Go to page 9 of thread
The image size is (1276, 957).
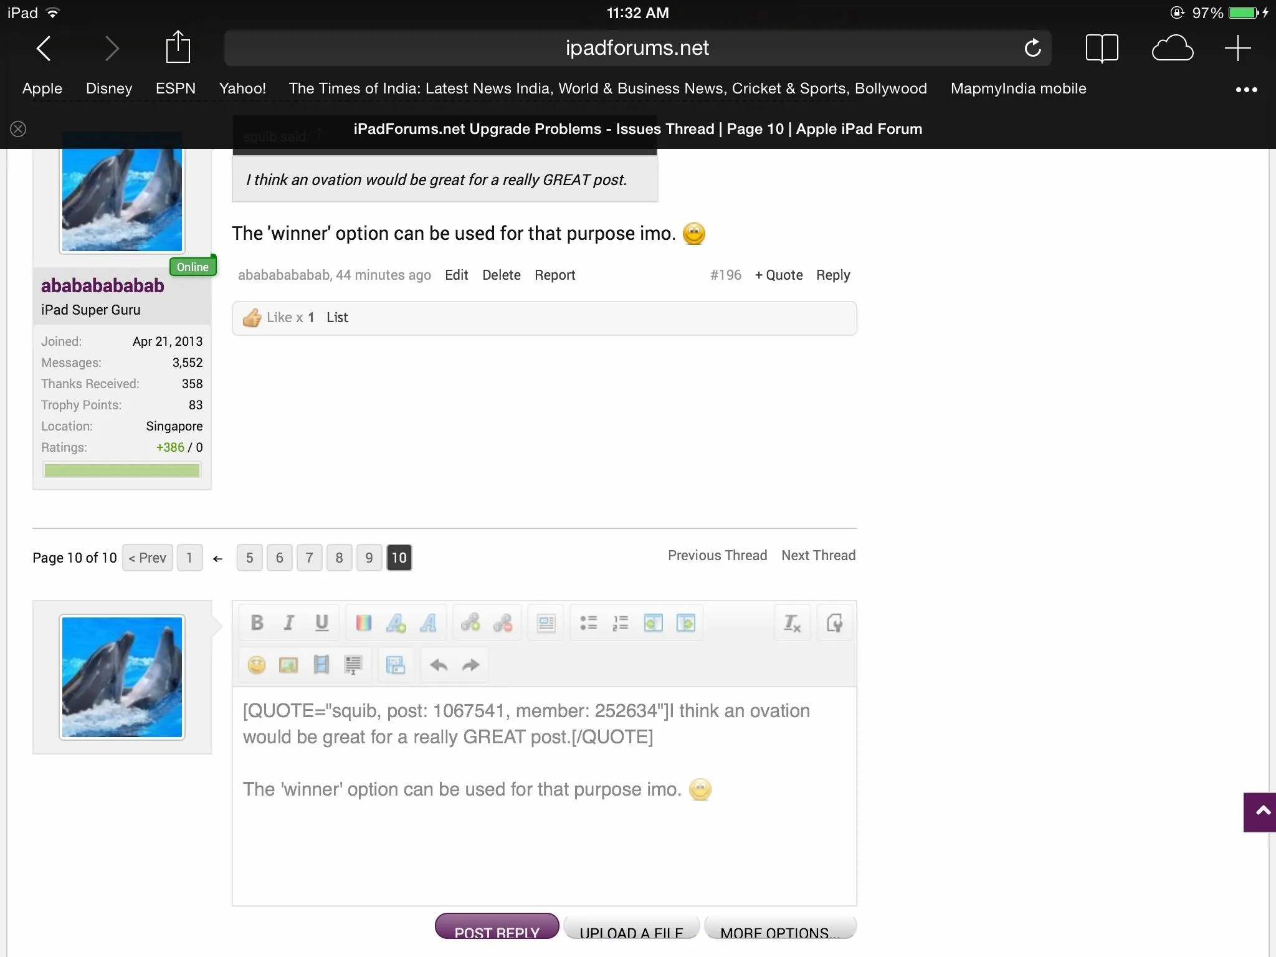tap(369, 558)
